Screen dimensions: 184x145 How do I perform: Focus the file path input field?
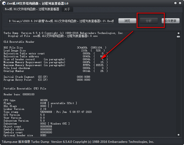coord(61,21)
